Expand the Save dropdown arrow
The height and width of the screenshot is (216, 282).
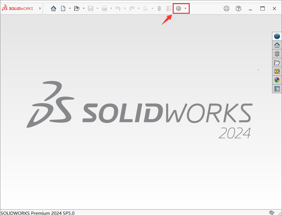97,8
